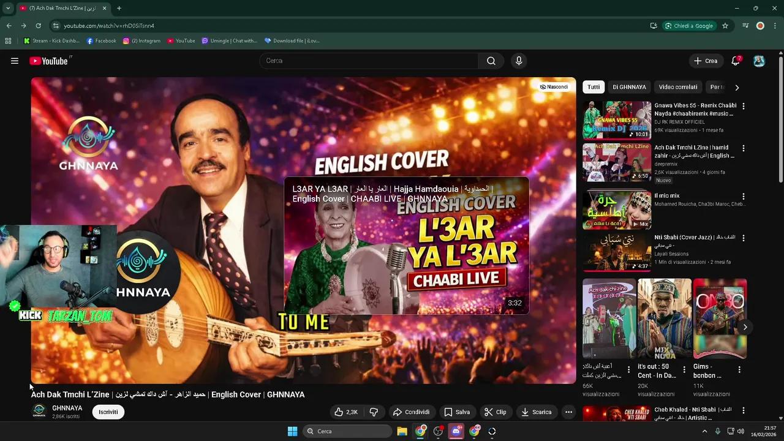Share the video with Condividi
This screenshot has width=784, height=441.
[411, 412]
